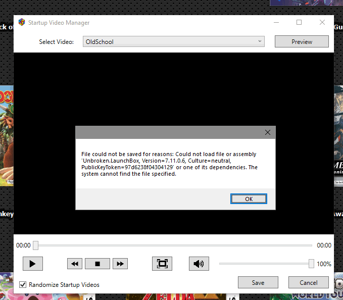Image resolution: width=343 pixels, height=300 pixels.
Task: Maximize the Startup Video Manager window
Action: [299, 22]
